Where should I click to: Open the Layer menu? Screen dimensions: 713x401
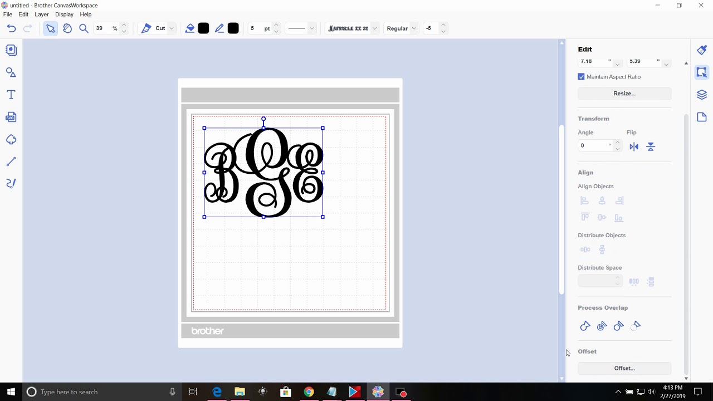click(x=42, y=14)
